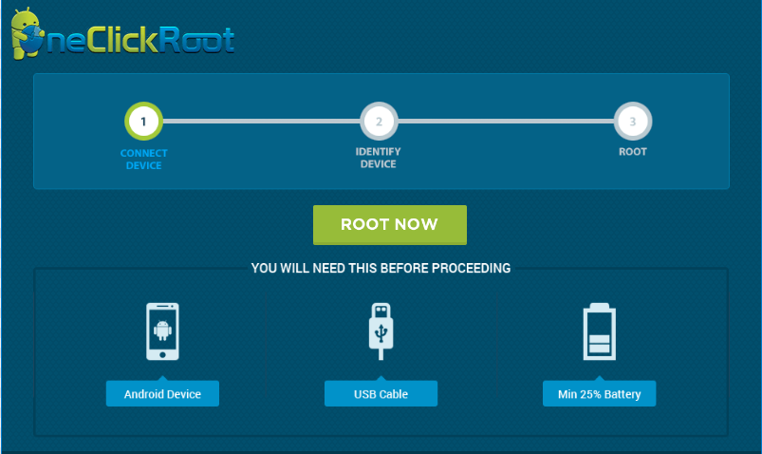The height and width of the screenshot is (454, 762).
Task: Click the USB cable plug icon
Action: (381, 331)
